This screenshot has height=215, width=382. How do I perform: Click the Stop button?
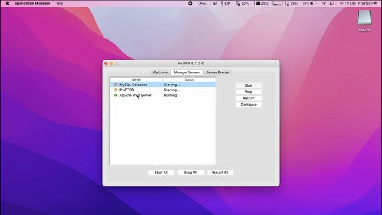tap(248, 91)
